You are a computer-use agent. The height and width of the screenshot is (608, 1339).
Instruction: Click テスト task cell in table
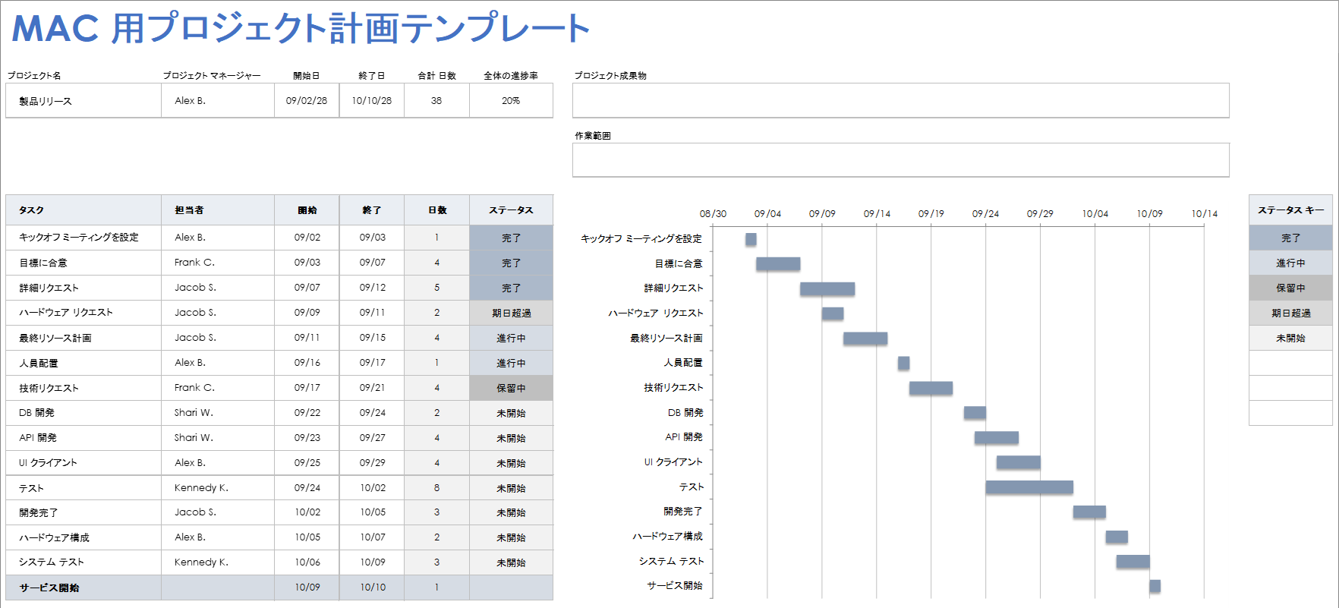pyautogui.click(x=83, y=488)
